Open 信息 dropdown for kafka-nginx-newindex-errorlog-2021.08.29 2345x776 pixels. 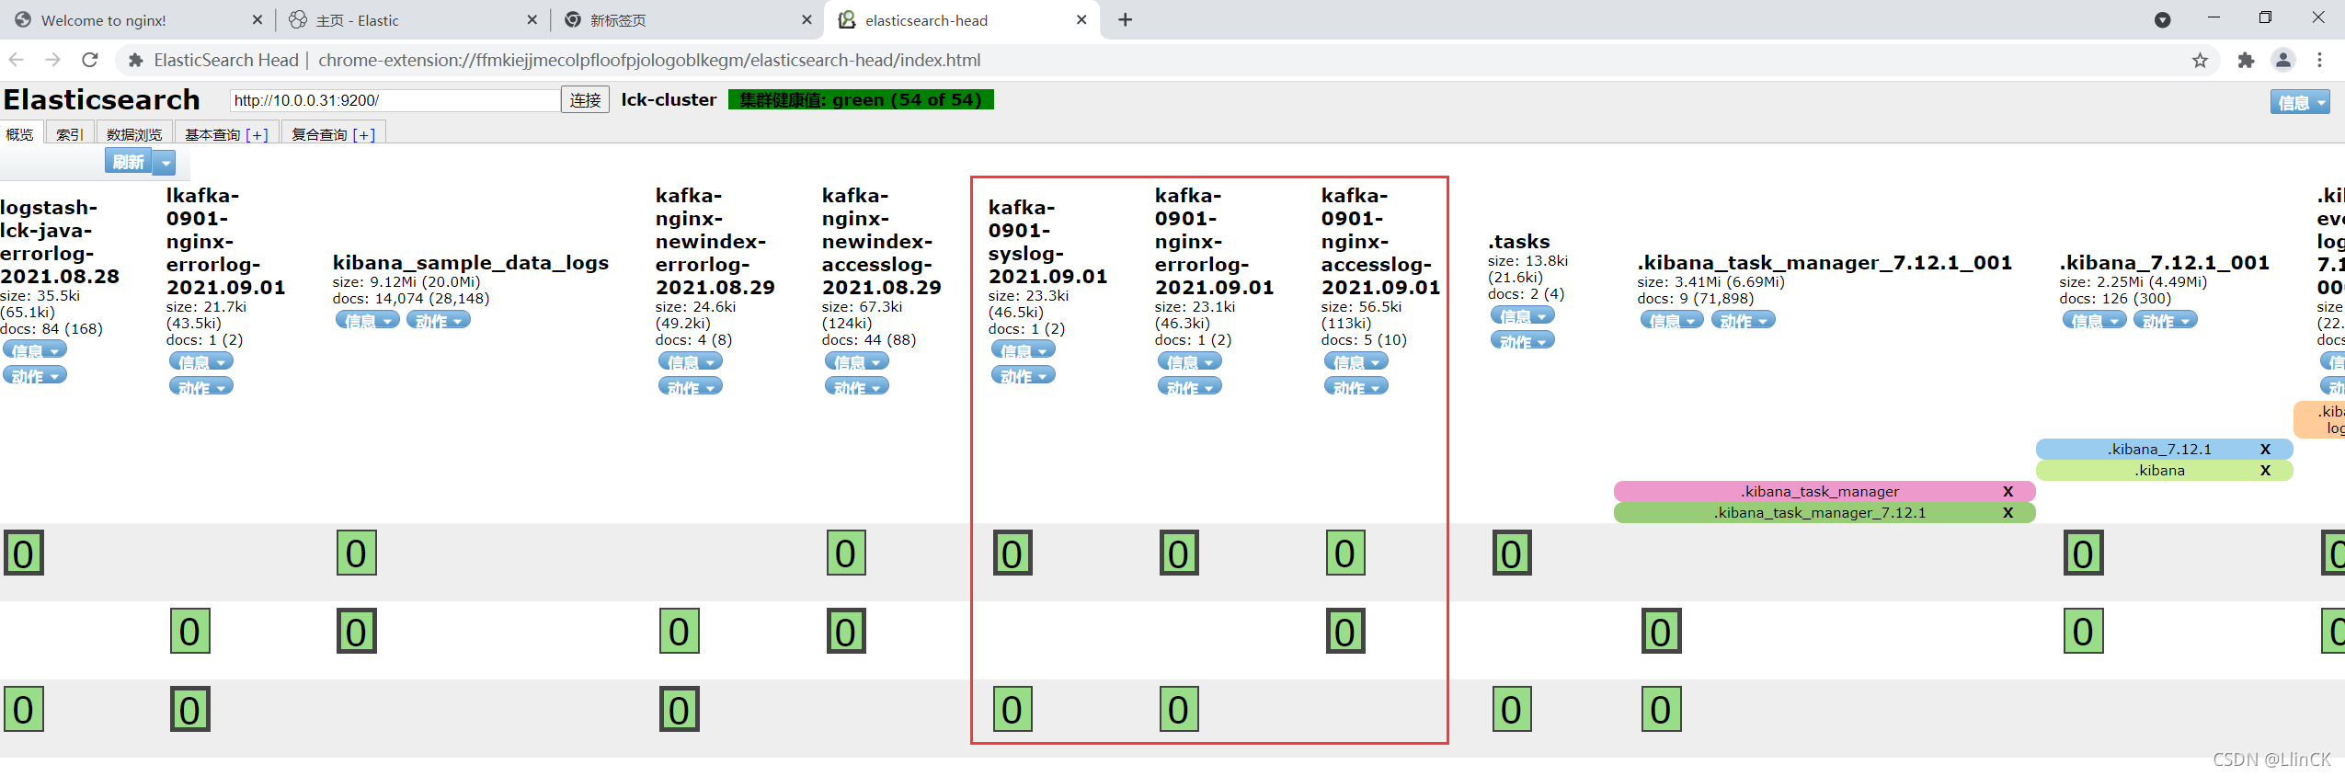tap(691, 361)
